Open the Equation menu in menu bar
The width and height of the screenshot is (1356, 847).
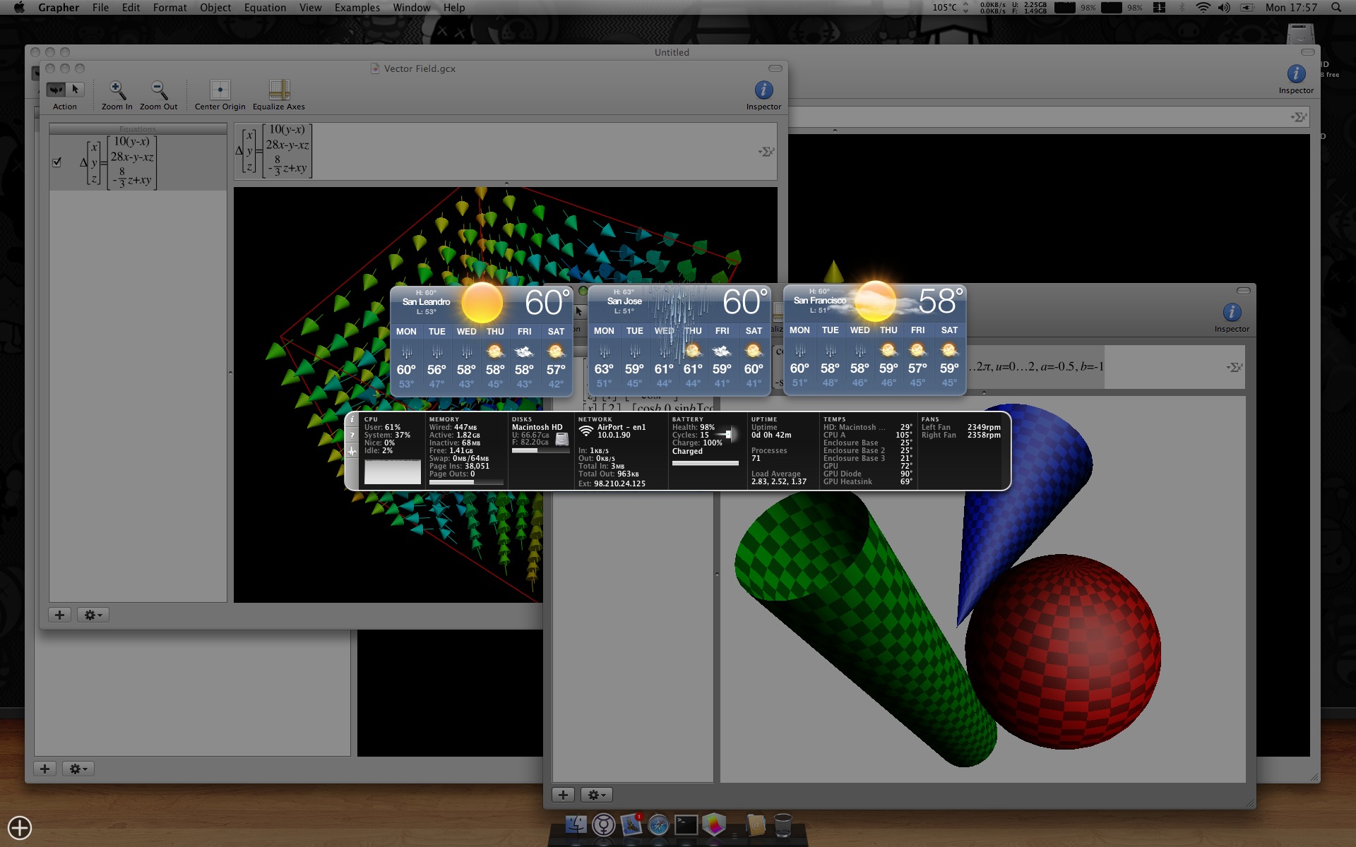click(265, 8)
